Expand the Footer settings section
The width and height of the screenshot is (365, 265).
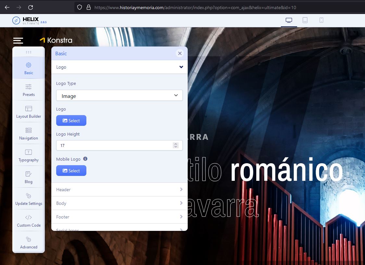(119, 217)
